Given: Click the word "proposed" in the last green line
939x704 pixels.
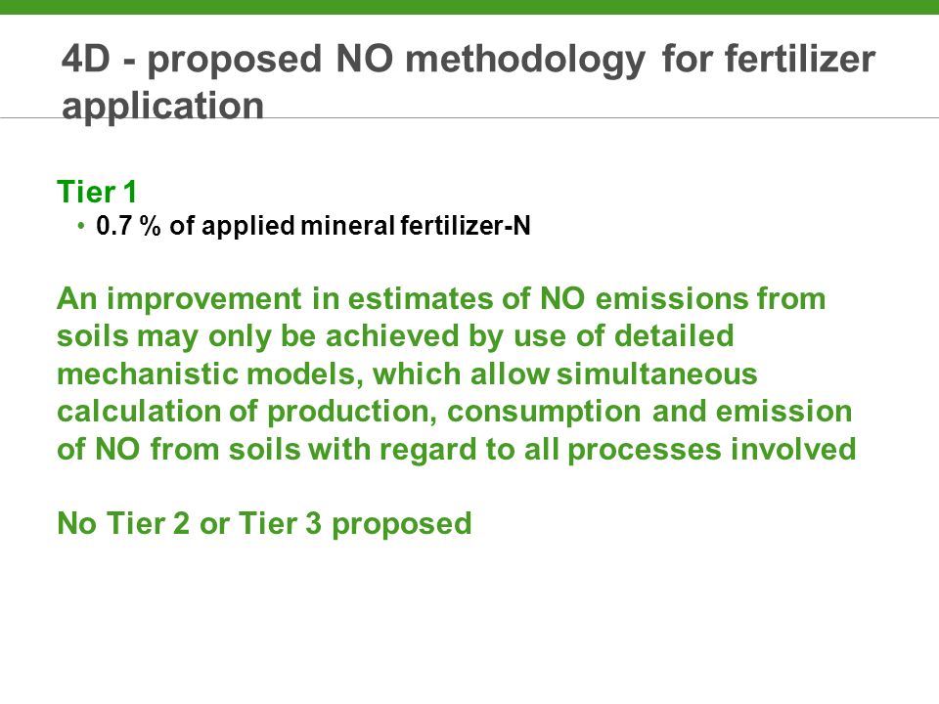Looking at the screenshot, I should tap(402, 524).
